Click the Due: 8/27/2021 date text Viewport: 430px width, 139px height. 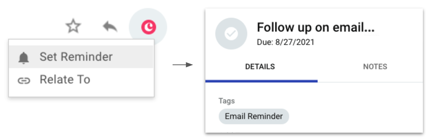coord(286,42)
